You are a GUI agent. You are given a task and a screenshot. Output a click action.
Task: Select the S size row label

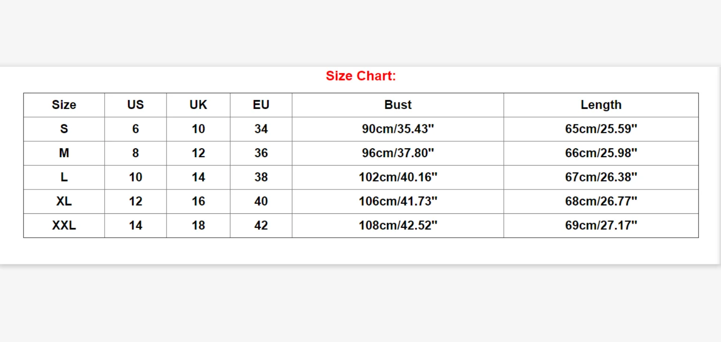(64, 129)
